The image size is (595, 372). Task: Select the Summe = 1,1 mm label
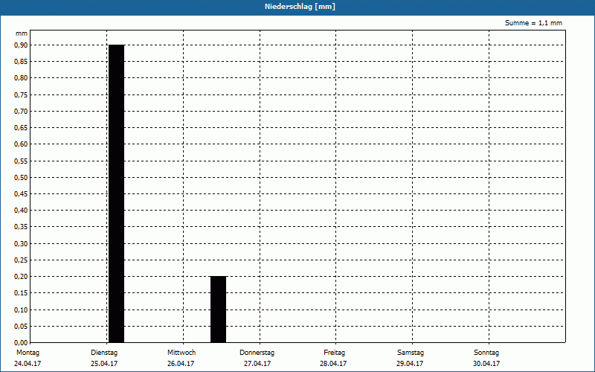[533, 23]
